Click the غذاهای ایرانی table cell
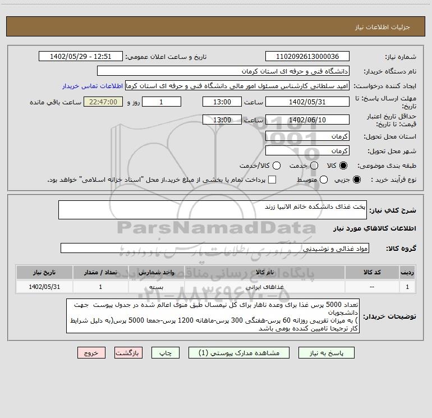 click(x=264, y=287)
